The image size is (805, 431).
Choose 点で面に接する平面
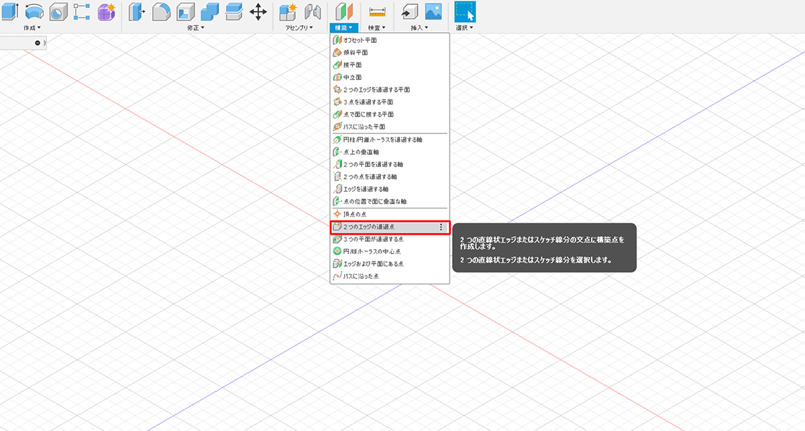(390, 114)
